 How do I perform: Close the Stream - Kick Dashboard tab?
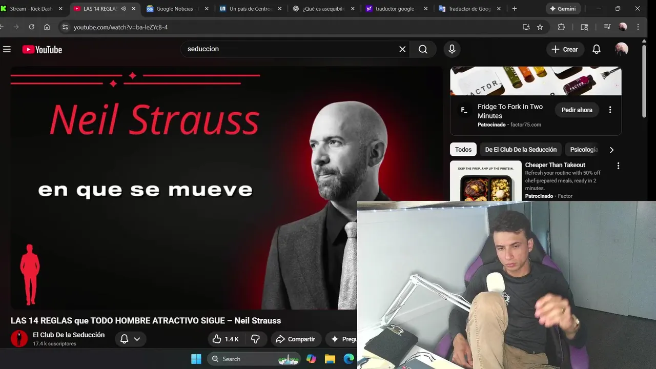(60, 9)
